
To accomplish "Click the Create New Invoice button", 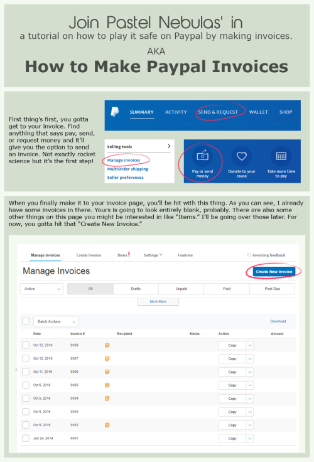I will (274, 272).
